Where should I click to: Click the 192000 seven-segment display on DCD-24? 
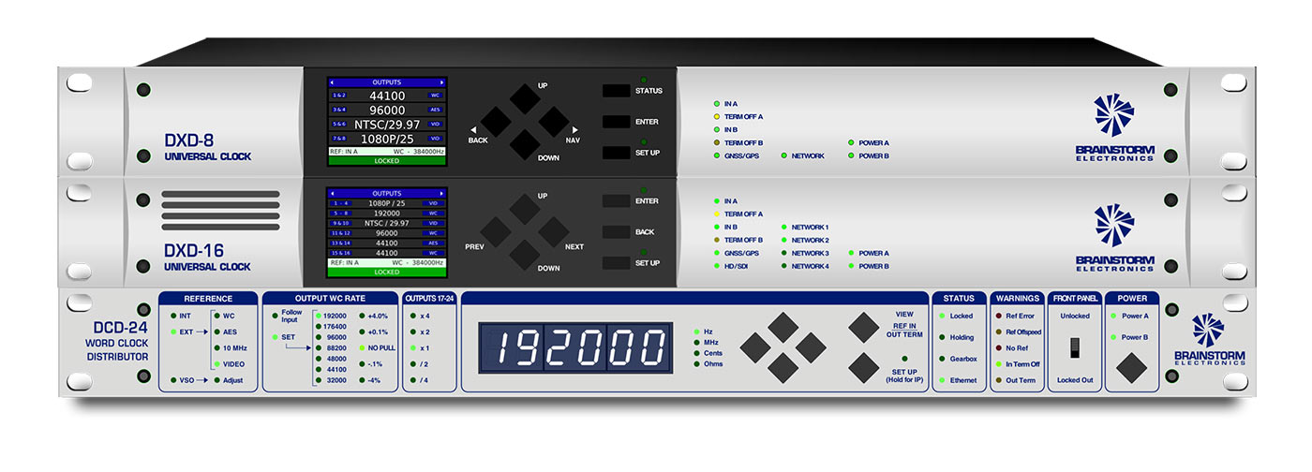coord(575,348)
